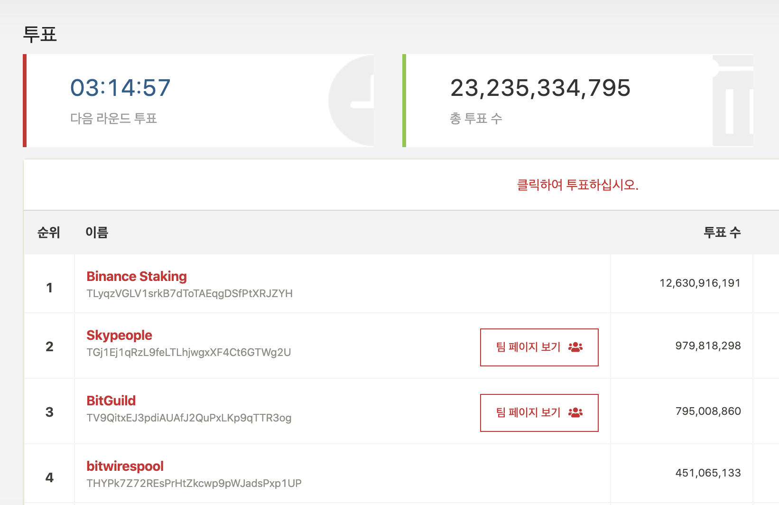The image size is (779, 505).
Task: Click rank number 2 cell
Action: coord(49,346)
